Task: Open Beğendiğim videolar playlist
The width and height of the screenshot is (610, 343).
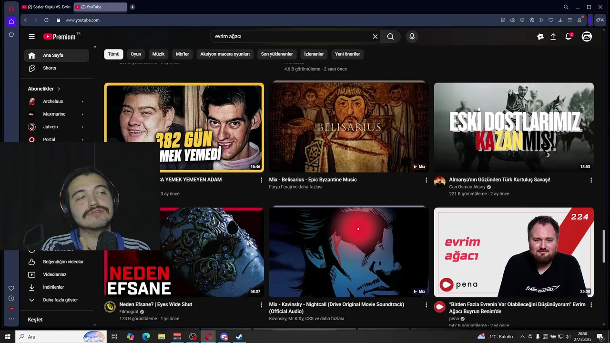Action: [x=56, y=262]
